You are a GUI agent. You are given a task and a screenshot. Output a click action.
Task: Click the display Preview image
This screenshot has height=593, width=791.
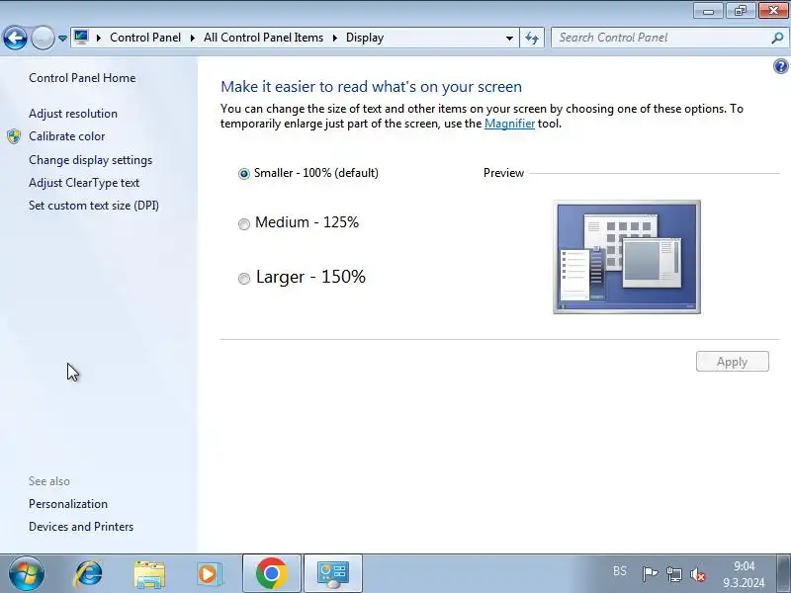pyautogui.click(x=627, y=257)
